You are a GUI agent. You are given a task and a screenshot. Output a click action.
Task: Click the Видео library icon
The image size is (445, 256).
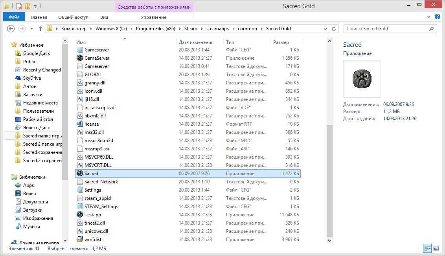click(x=18, y=193)
